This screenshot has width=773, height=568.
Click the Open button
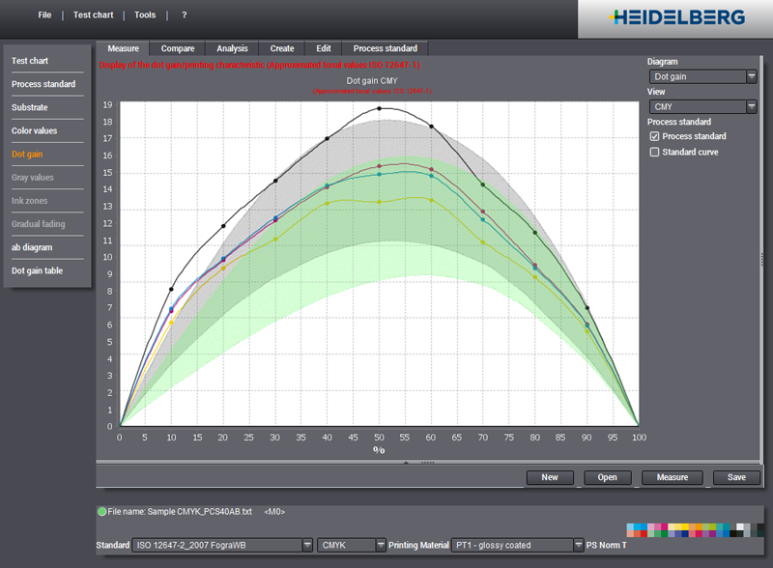coord(608,477)
